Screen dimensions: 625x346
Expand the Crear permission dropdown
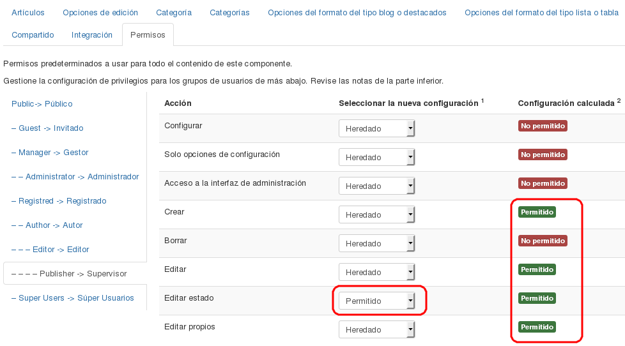point(377,215)
